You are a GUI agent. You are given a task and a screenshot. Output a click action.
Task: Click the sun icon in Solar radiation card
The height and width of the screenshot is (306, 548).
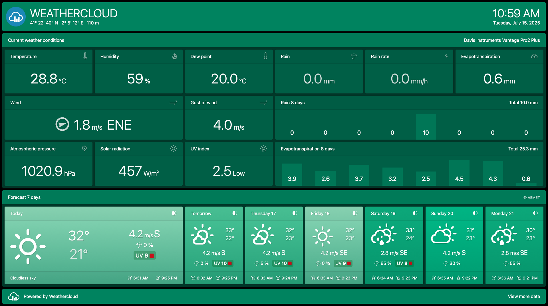(174, 148)
